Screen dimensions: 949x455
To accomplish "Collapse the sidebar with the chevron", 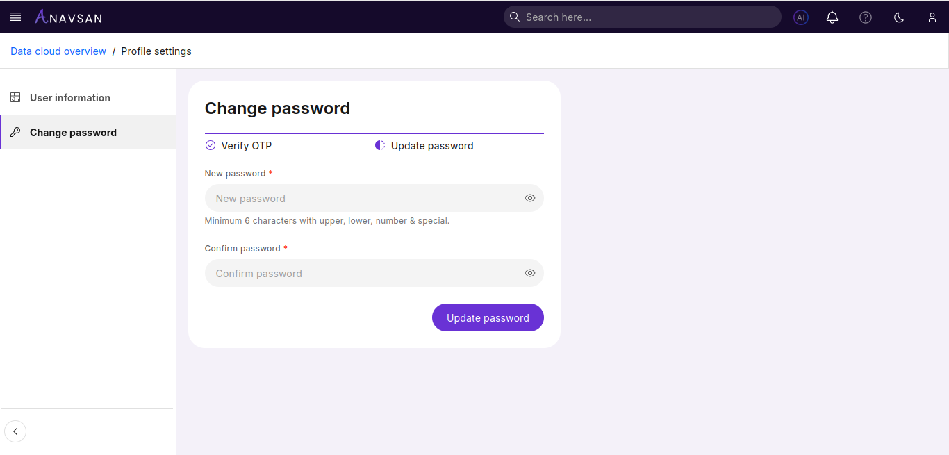I will click(x=15, y=431).
